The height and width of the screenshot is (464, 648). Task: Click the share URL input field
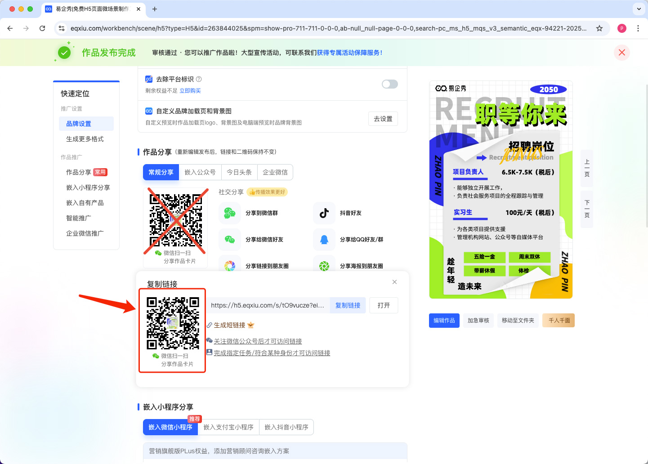click(x=268, y=305)
